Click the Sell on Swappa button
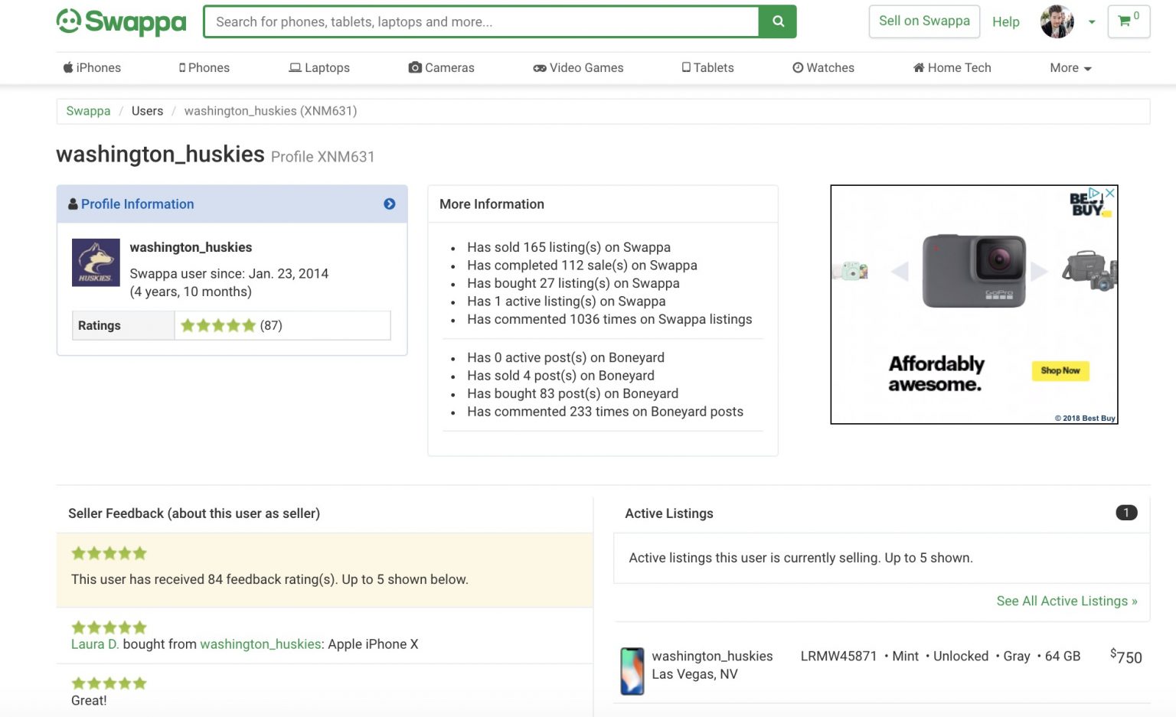 [x=923, y=21]
